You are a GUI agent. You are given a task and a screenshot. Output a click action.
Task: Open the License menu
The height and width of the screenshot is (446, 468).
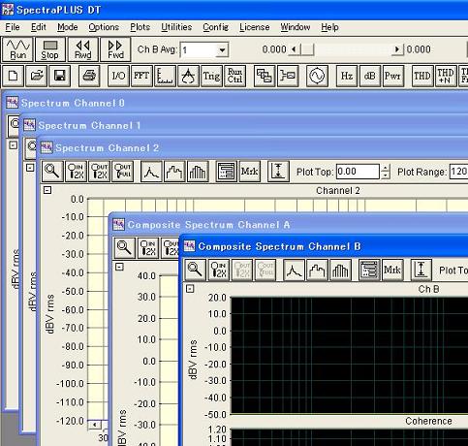coord(254,27)
